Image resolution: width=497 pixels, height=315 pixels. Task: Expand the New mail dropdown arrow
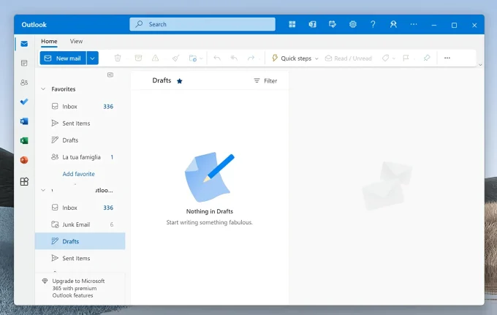click(93, 58)
